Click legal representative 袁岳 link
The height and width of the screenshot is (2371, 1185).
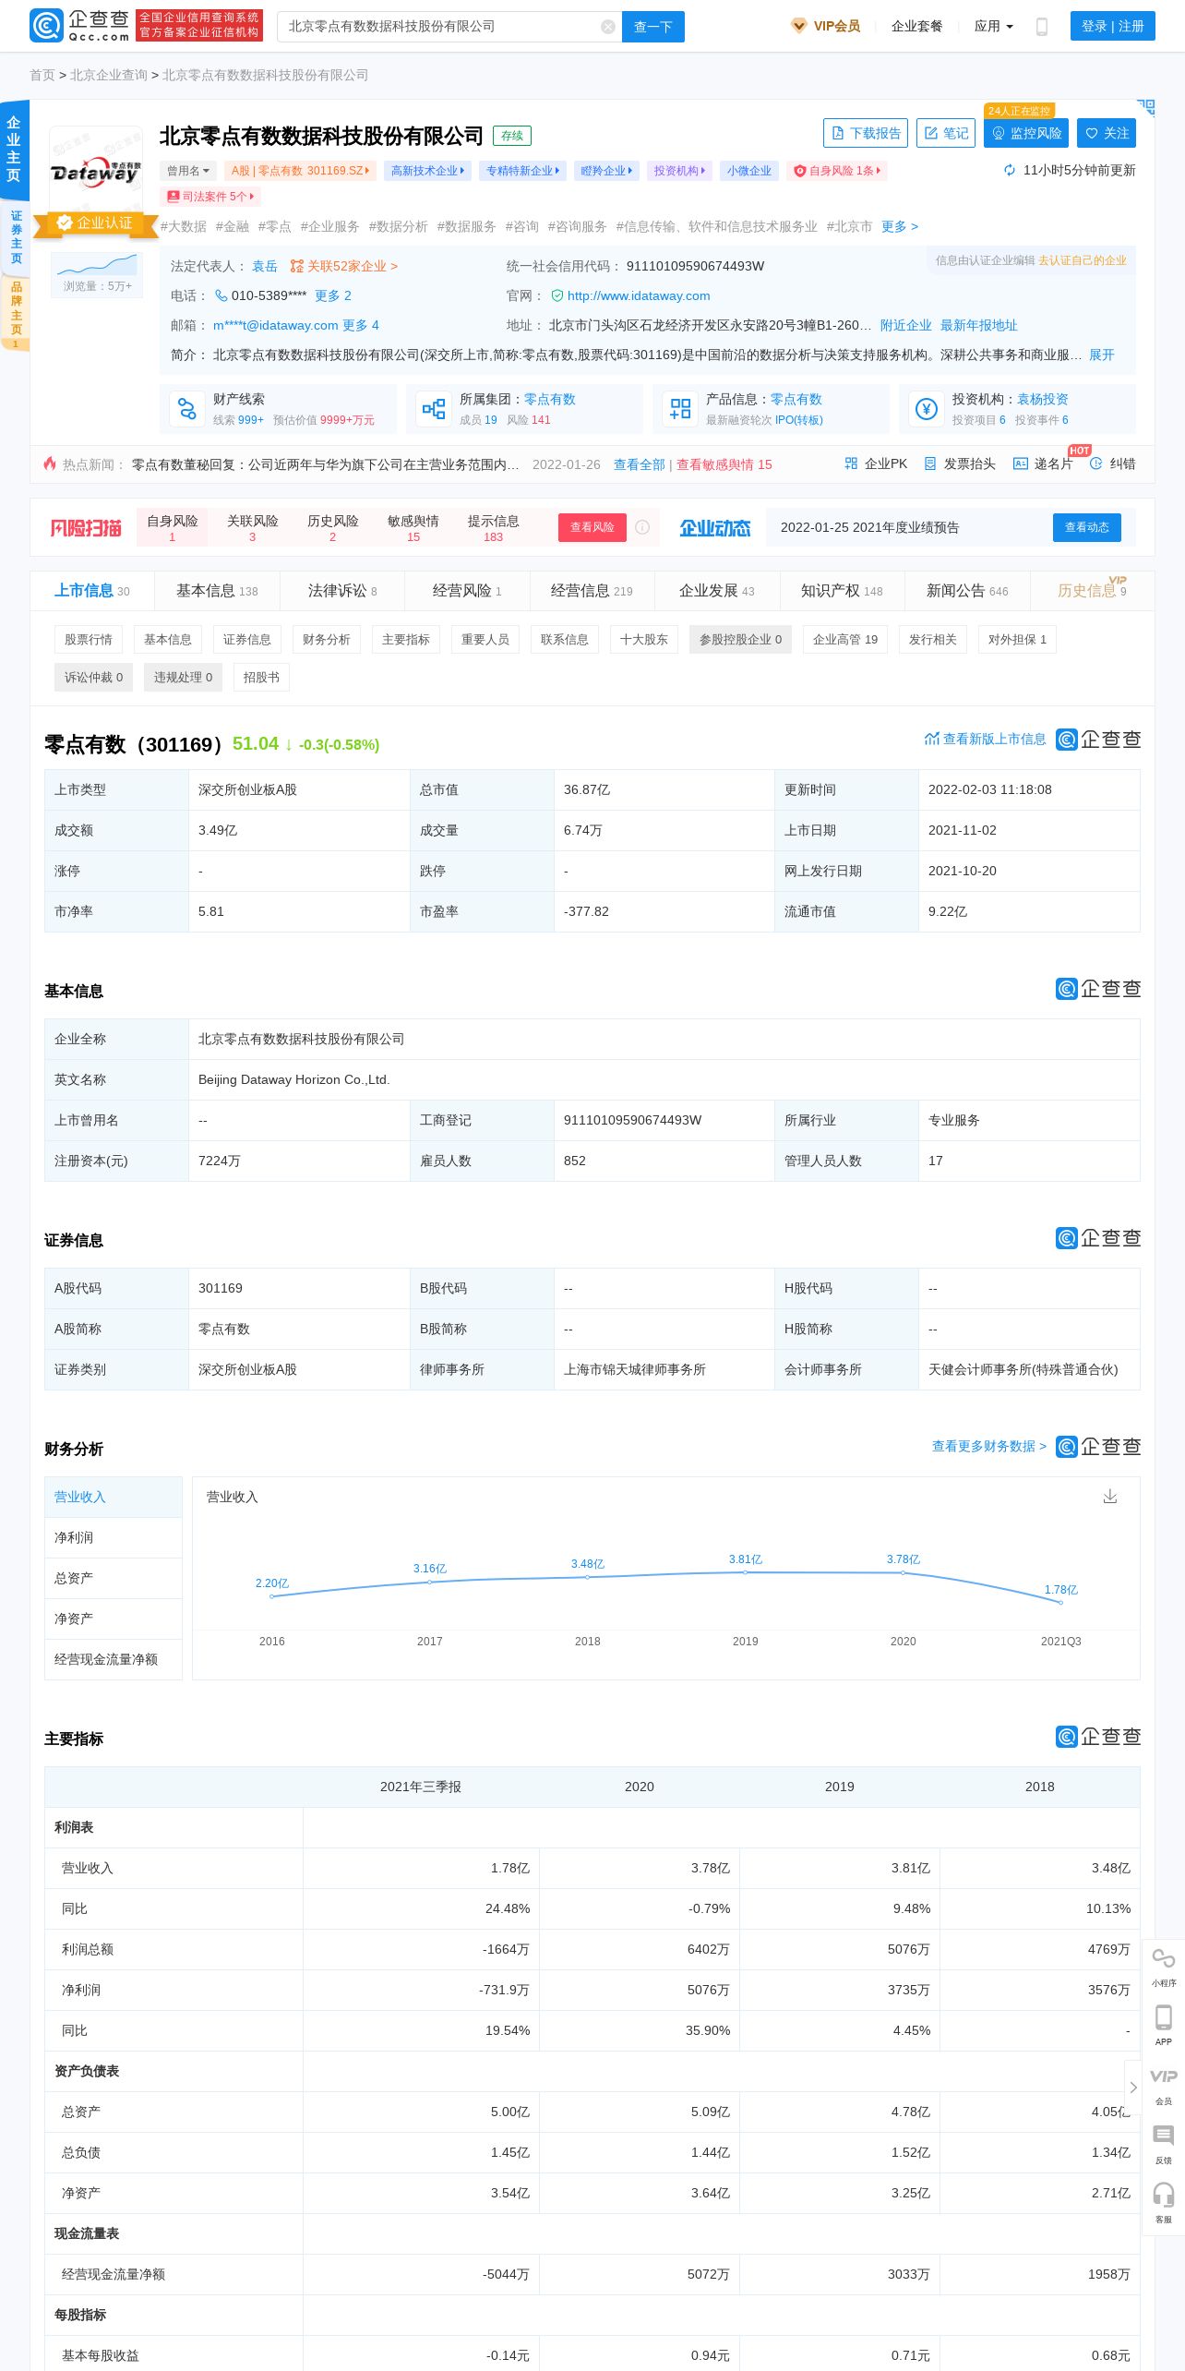pyautogui.click(x=265, y=266)
